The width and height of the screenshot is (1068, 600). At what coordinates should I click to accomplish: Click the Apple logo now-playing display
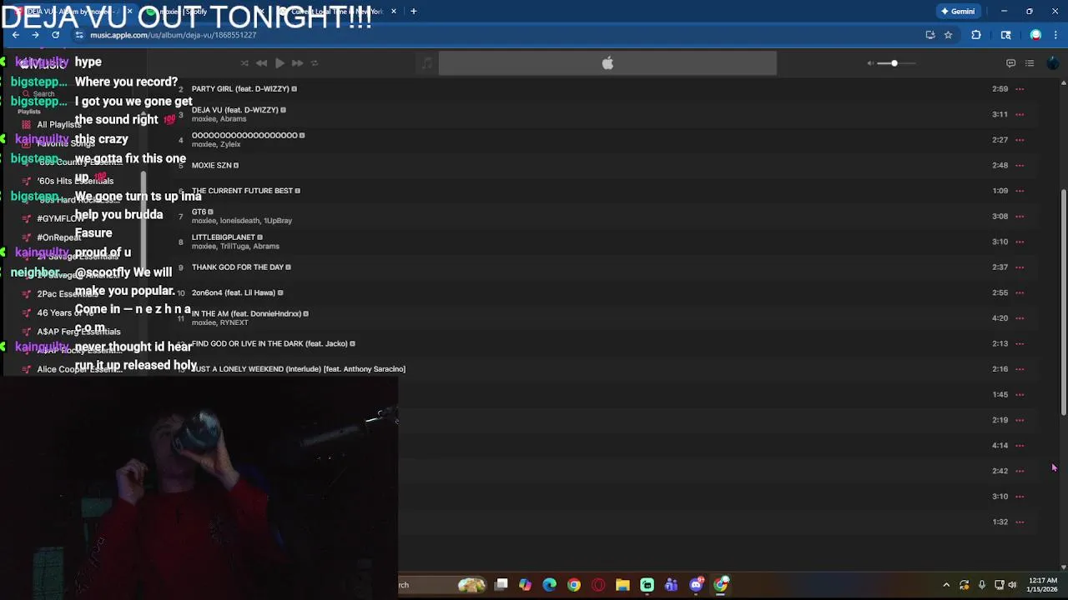coord(607,63)
